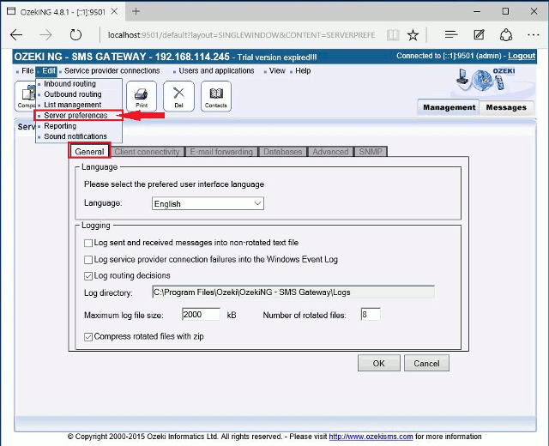Switch to the SNMP tab
549x446 pixels.
(371, 152)
